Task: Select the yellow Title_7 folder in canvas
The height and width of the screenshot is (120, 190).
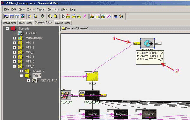Action: [92, 77]
